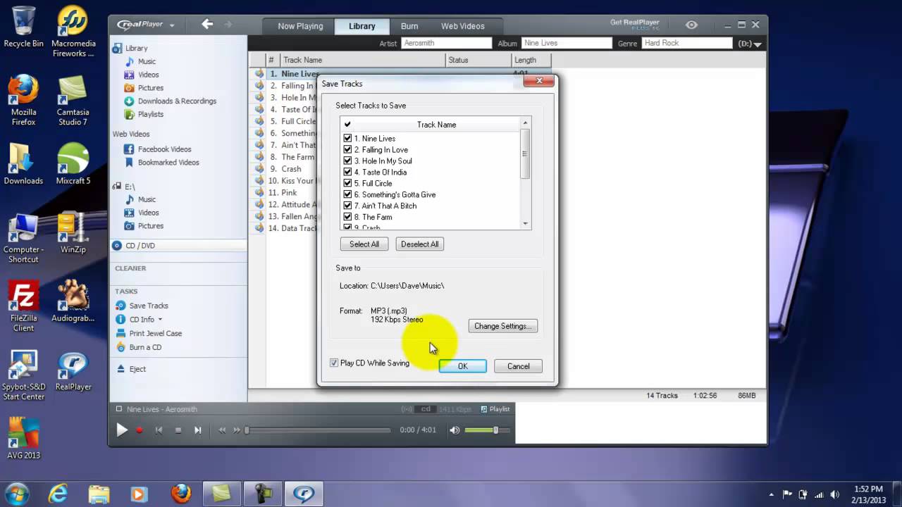Image resolution: width=902 pixels, height=507 pixels.
Task: Click the Previous track button
Action: point(159,430)
